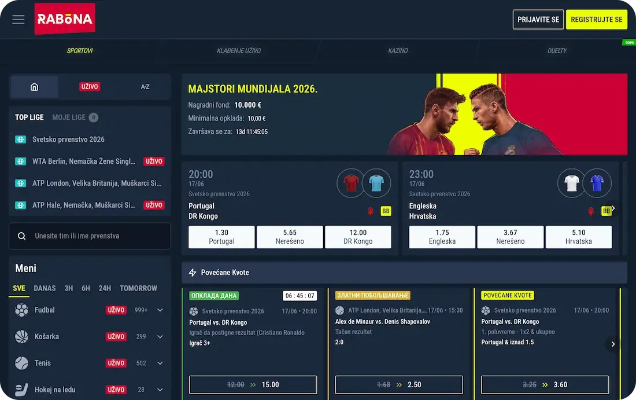Click soccer icon in Опклада дана card
Image resolution: width=636 pixels, height=400 pixels.
click(x=194, y=311)
